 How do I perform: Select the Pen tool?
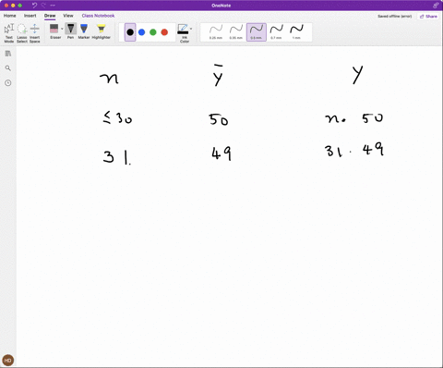pos(70,31)
